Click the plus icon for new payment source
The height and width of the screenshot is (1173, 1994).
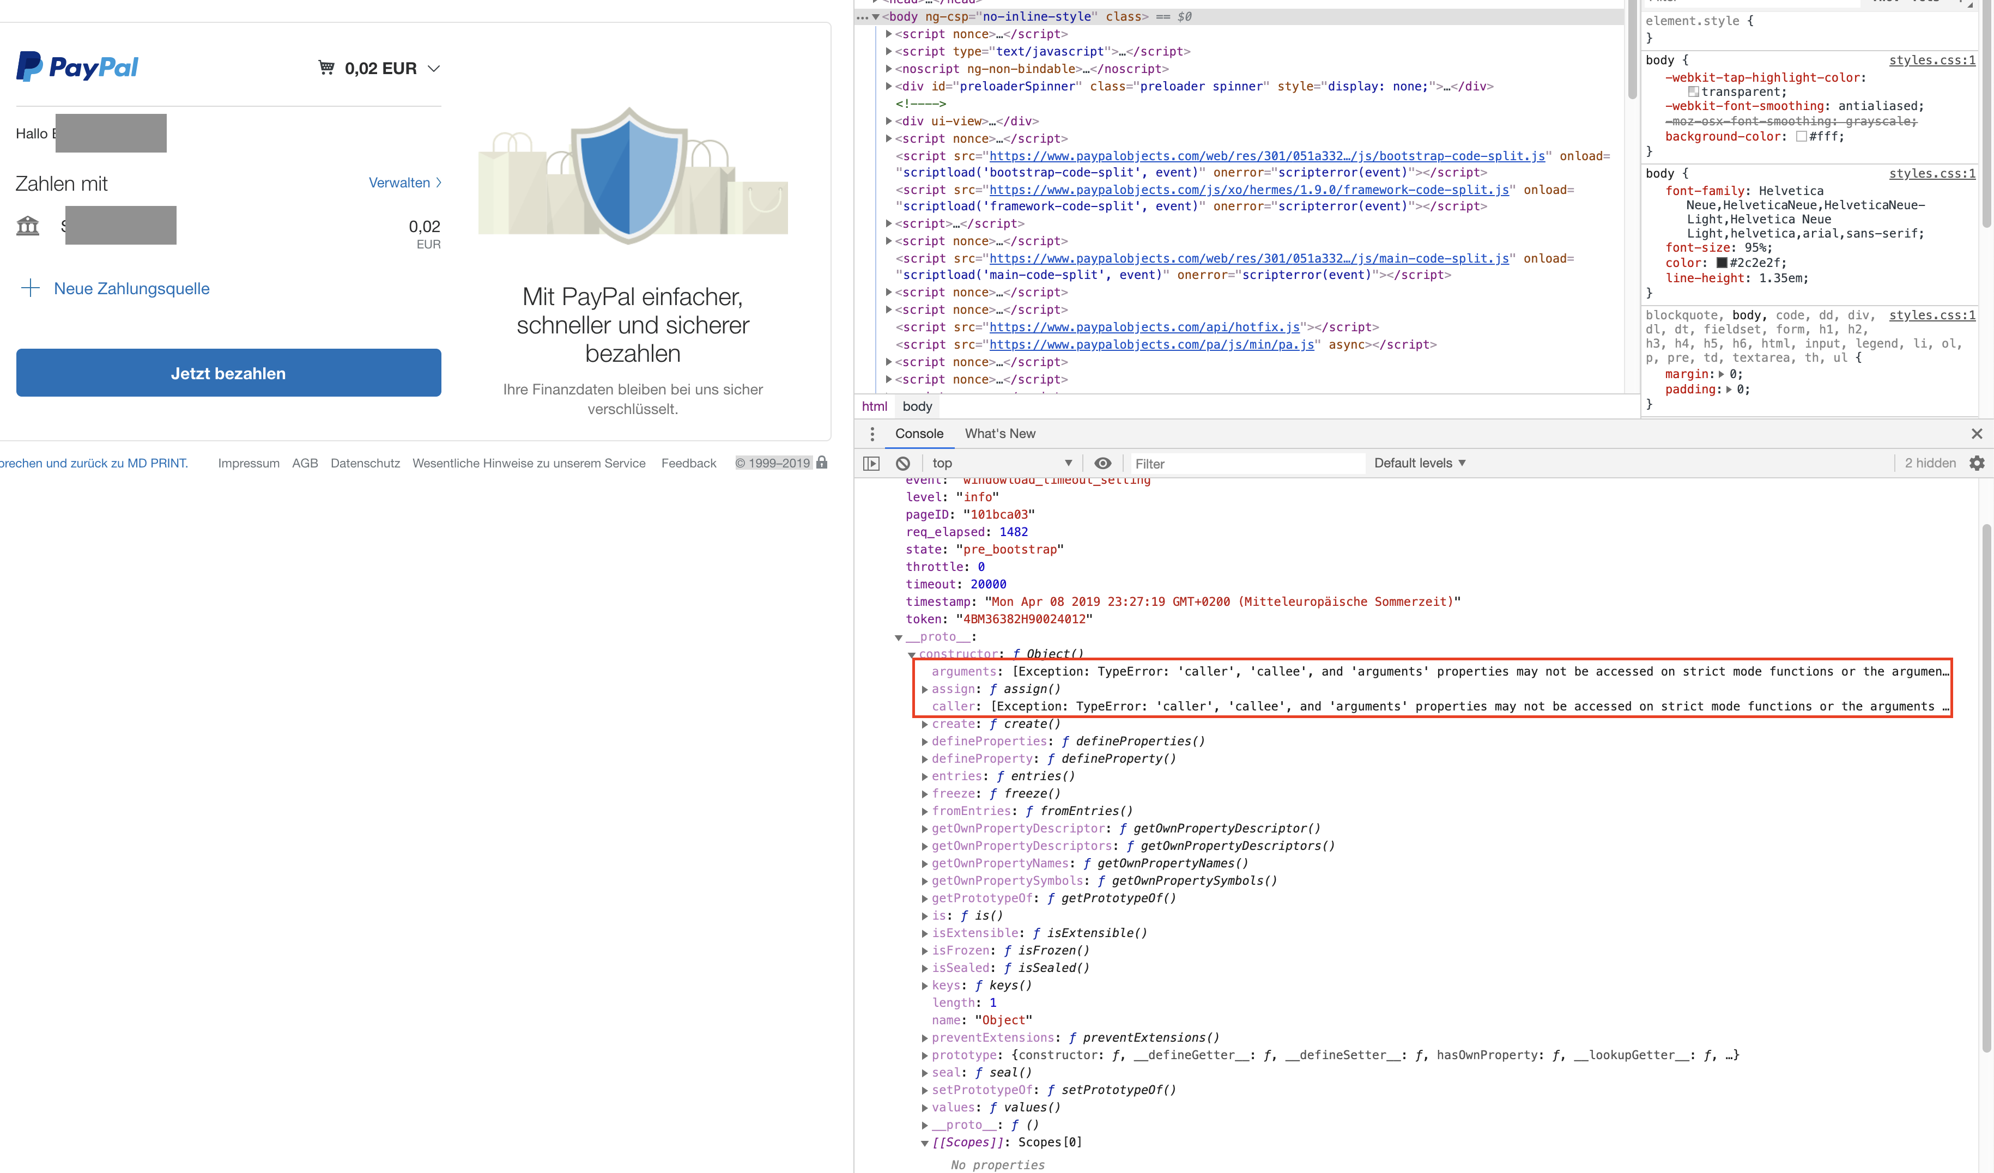[30, 288]
